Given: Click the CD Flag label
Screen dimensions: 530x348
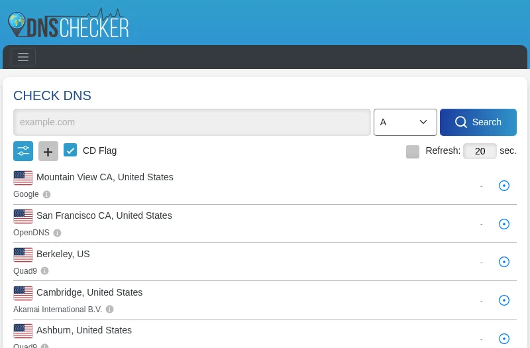Looking at the screenshot, I should tap(100, 150).
